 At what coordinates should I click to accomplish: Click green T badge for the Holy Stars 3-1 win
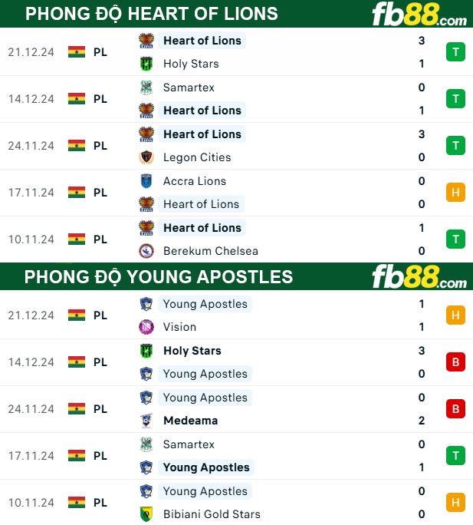pyautogui.click(x=455, y=52)
